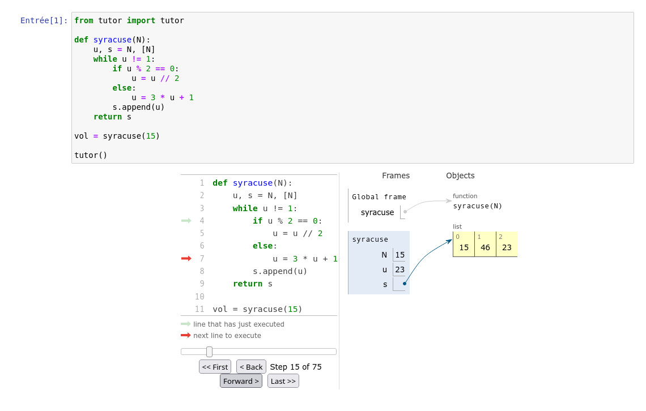Viewport: 646px width, 411px height.
Task: Click the green arrow icon in the legend
Action: pos(186,324)
